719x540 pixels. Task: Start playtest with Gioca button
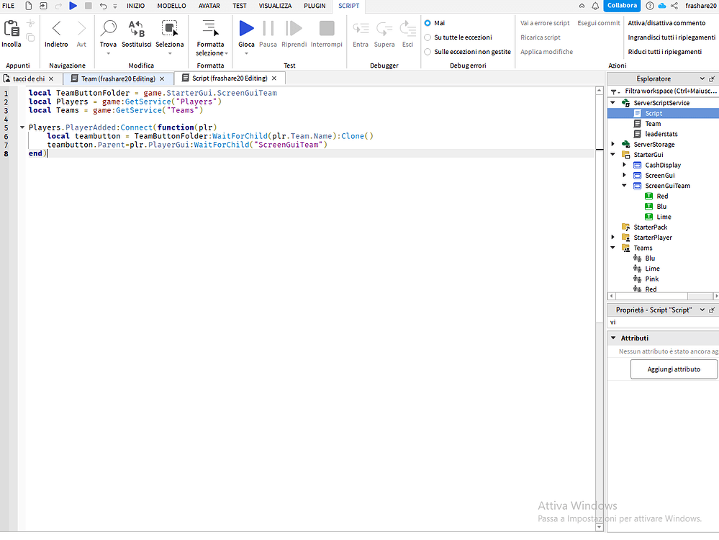[x=246, y=29]
